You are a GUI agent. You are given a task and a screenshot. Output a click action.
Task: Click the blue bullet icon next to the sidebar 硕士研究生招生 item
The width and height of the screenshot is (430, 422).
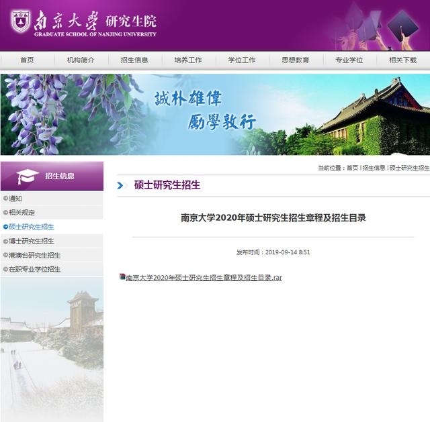[5, 227]
